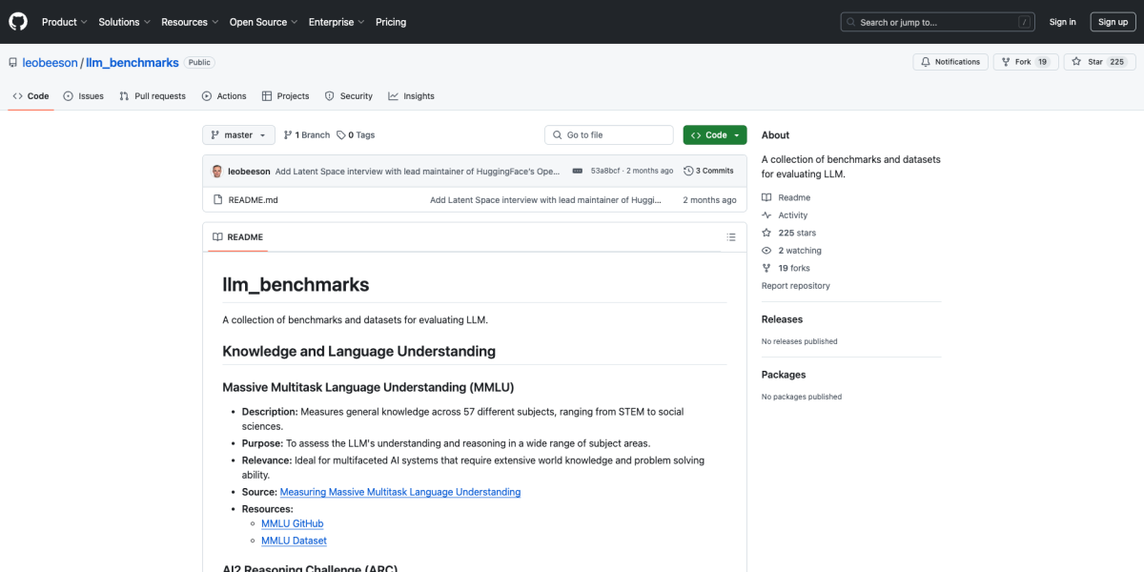Screen dimensions: 1144x572
Task: Open the Product menu dropdown
Action: pos(64,22)
